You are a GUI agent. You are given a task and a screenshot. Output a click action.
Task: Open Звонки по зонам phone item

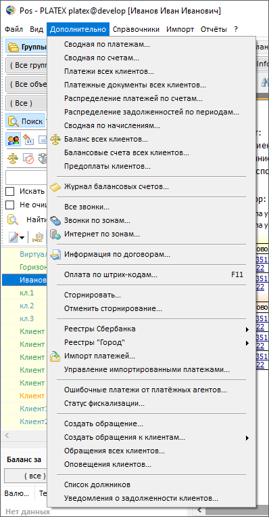(x=151, y=221)
